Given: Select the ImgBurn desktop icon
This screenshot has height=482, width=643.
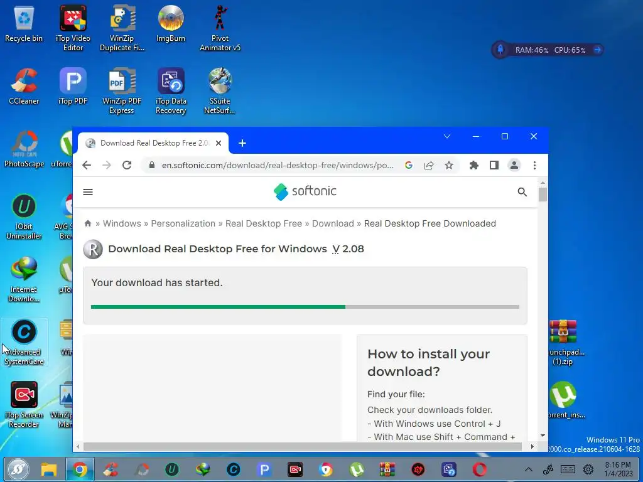Looking at the screenshot, I should point(171,24).
